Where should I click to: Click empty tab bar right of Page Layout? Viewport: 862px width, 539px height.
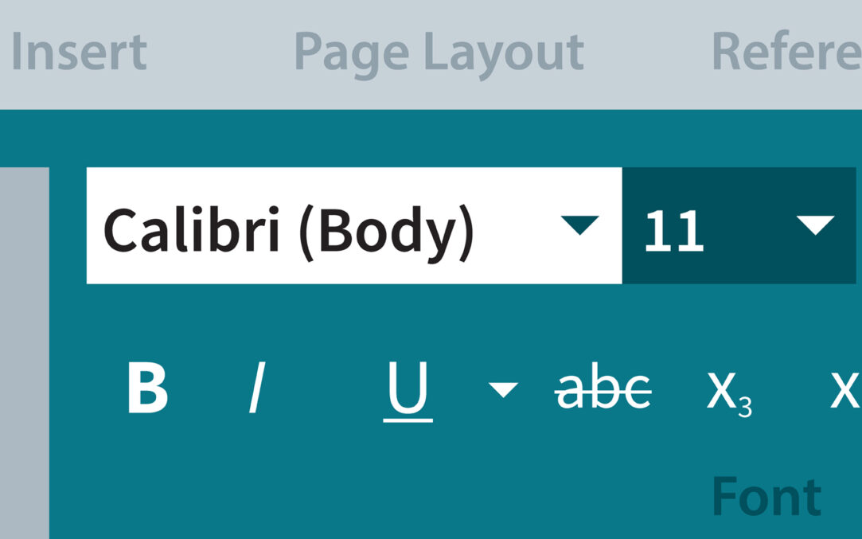tap(646, 53)
